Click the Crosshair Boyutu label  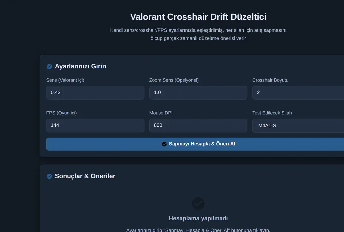[270, 80]
